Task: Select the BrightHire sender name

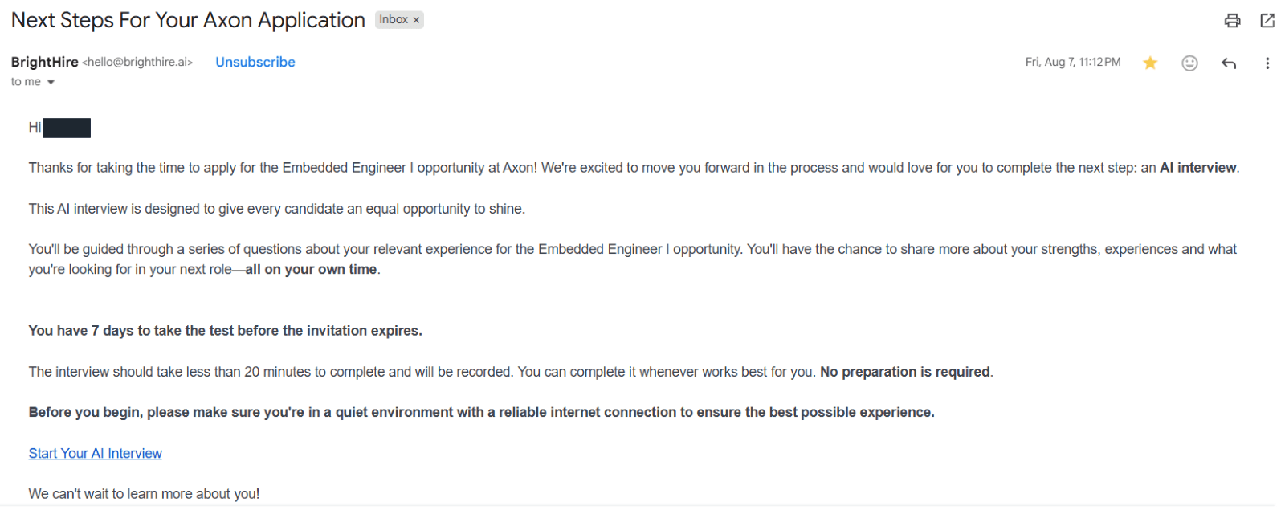Action: (x=45, y=62)
